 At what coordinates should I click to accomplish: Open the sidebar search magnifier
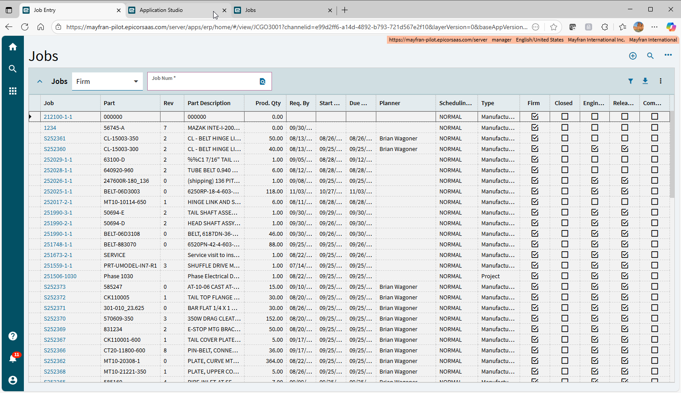(x=13, y=69)
